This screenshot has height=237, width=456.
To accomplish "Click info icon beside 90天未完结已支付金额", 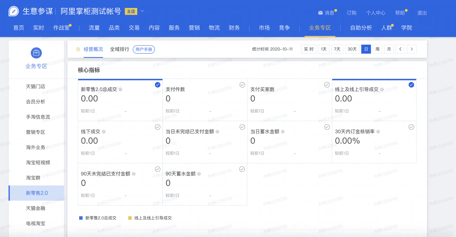I will (x=134, y=174).
